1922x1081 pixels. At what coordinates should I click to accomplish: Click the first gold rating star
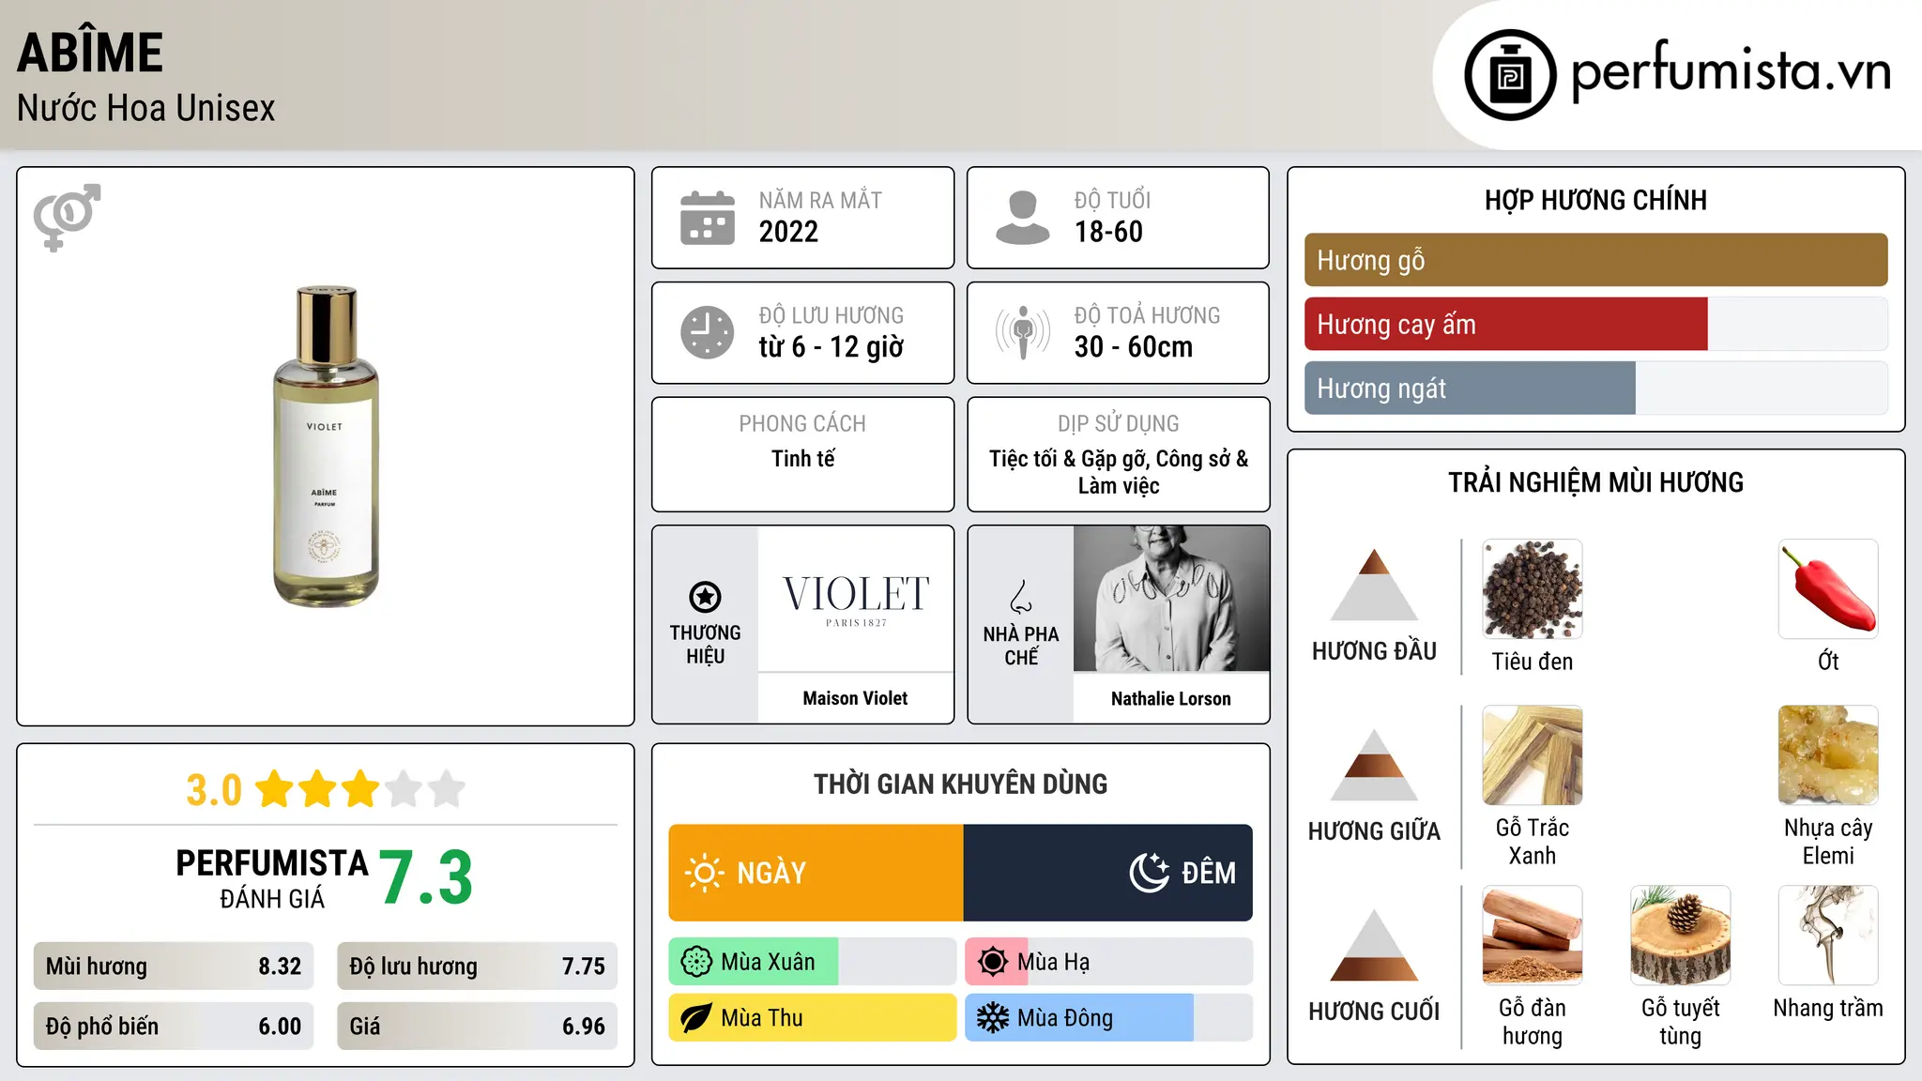click(x=275, y=789)
